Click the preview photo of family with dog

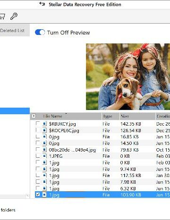(x=128, y=76)
